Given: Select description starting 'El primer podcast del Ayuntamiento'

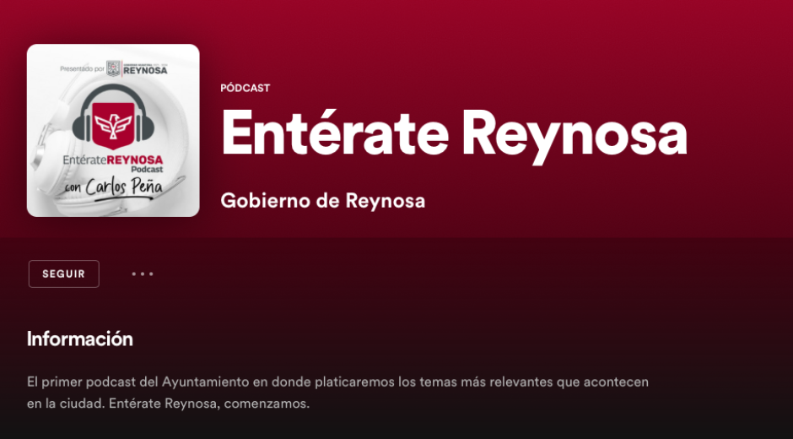Looking at the screenshot, I should [337, 393].
